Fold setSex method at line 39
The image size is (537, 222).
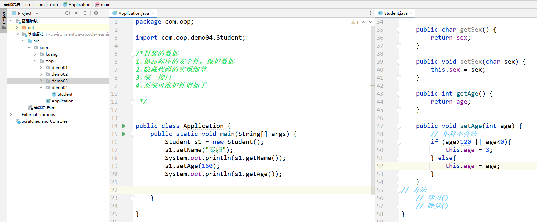coord(399,62)
